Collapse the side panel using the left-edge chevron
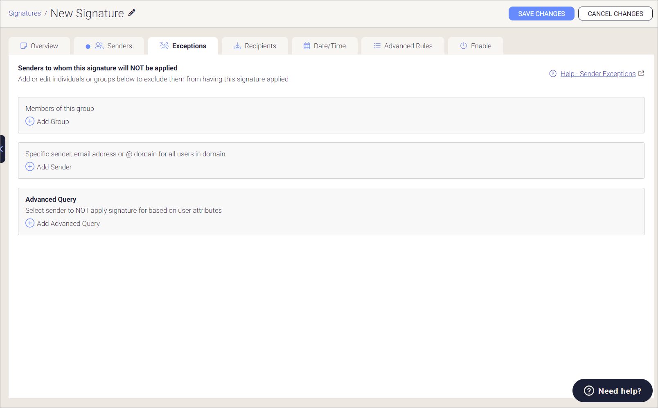658x408 pixels. [2, 149]
